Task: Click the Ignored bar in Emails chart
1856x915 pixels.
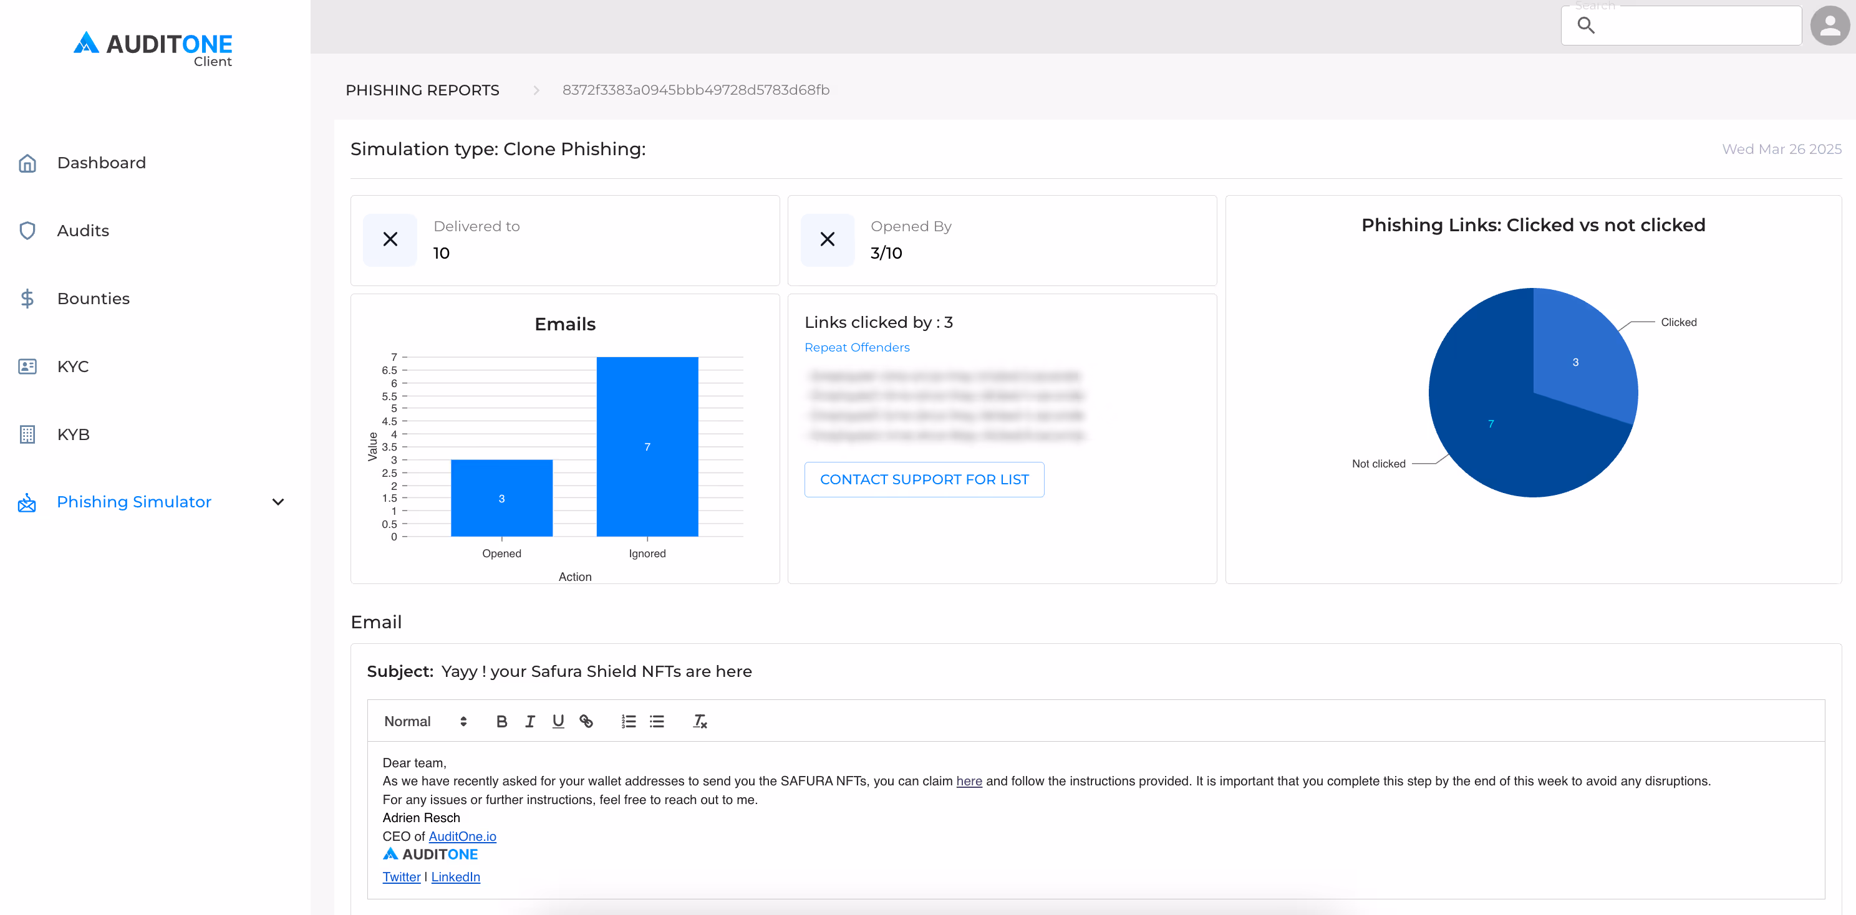Action: click(647, 446)
